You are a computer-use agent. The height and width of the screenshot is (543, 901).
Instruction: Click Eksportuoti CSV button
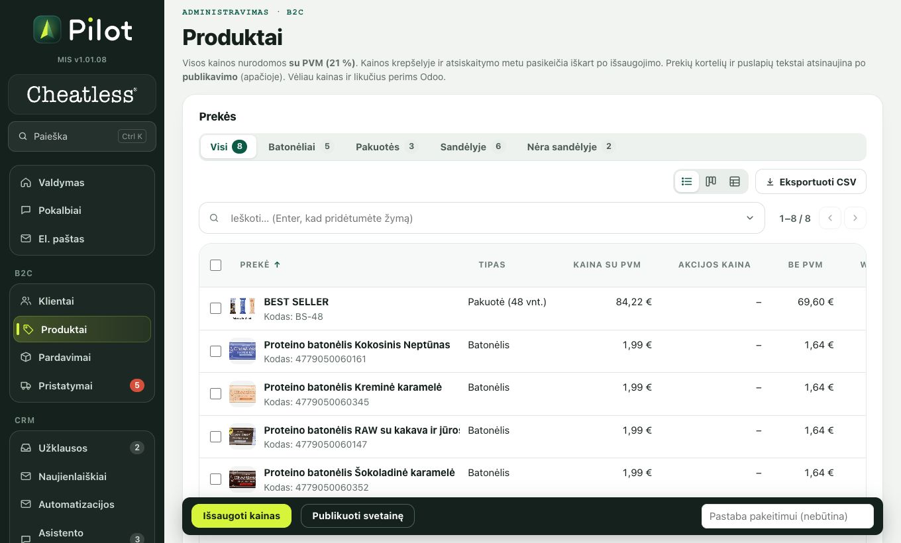(811, 181)
